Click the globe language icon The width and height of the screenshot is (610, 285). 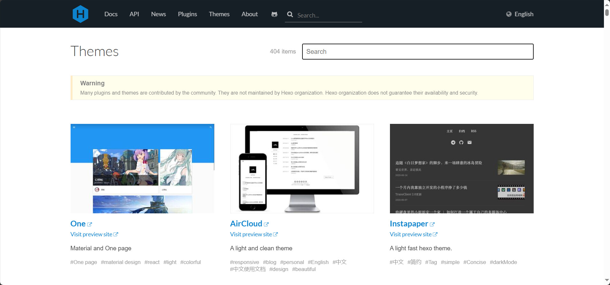pos(509,14)
